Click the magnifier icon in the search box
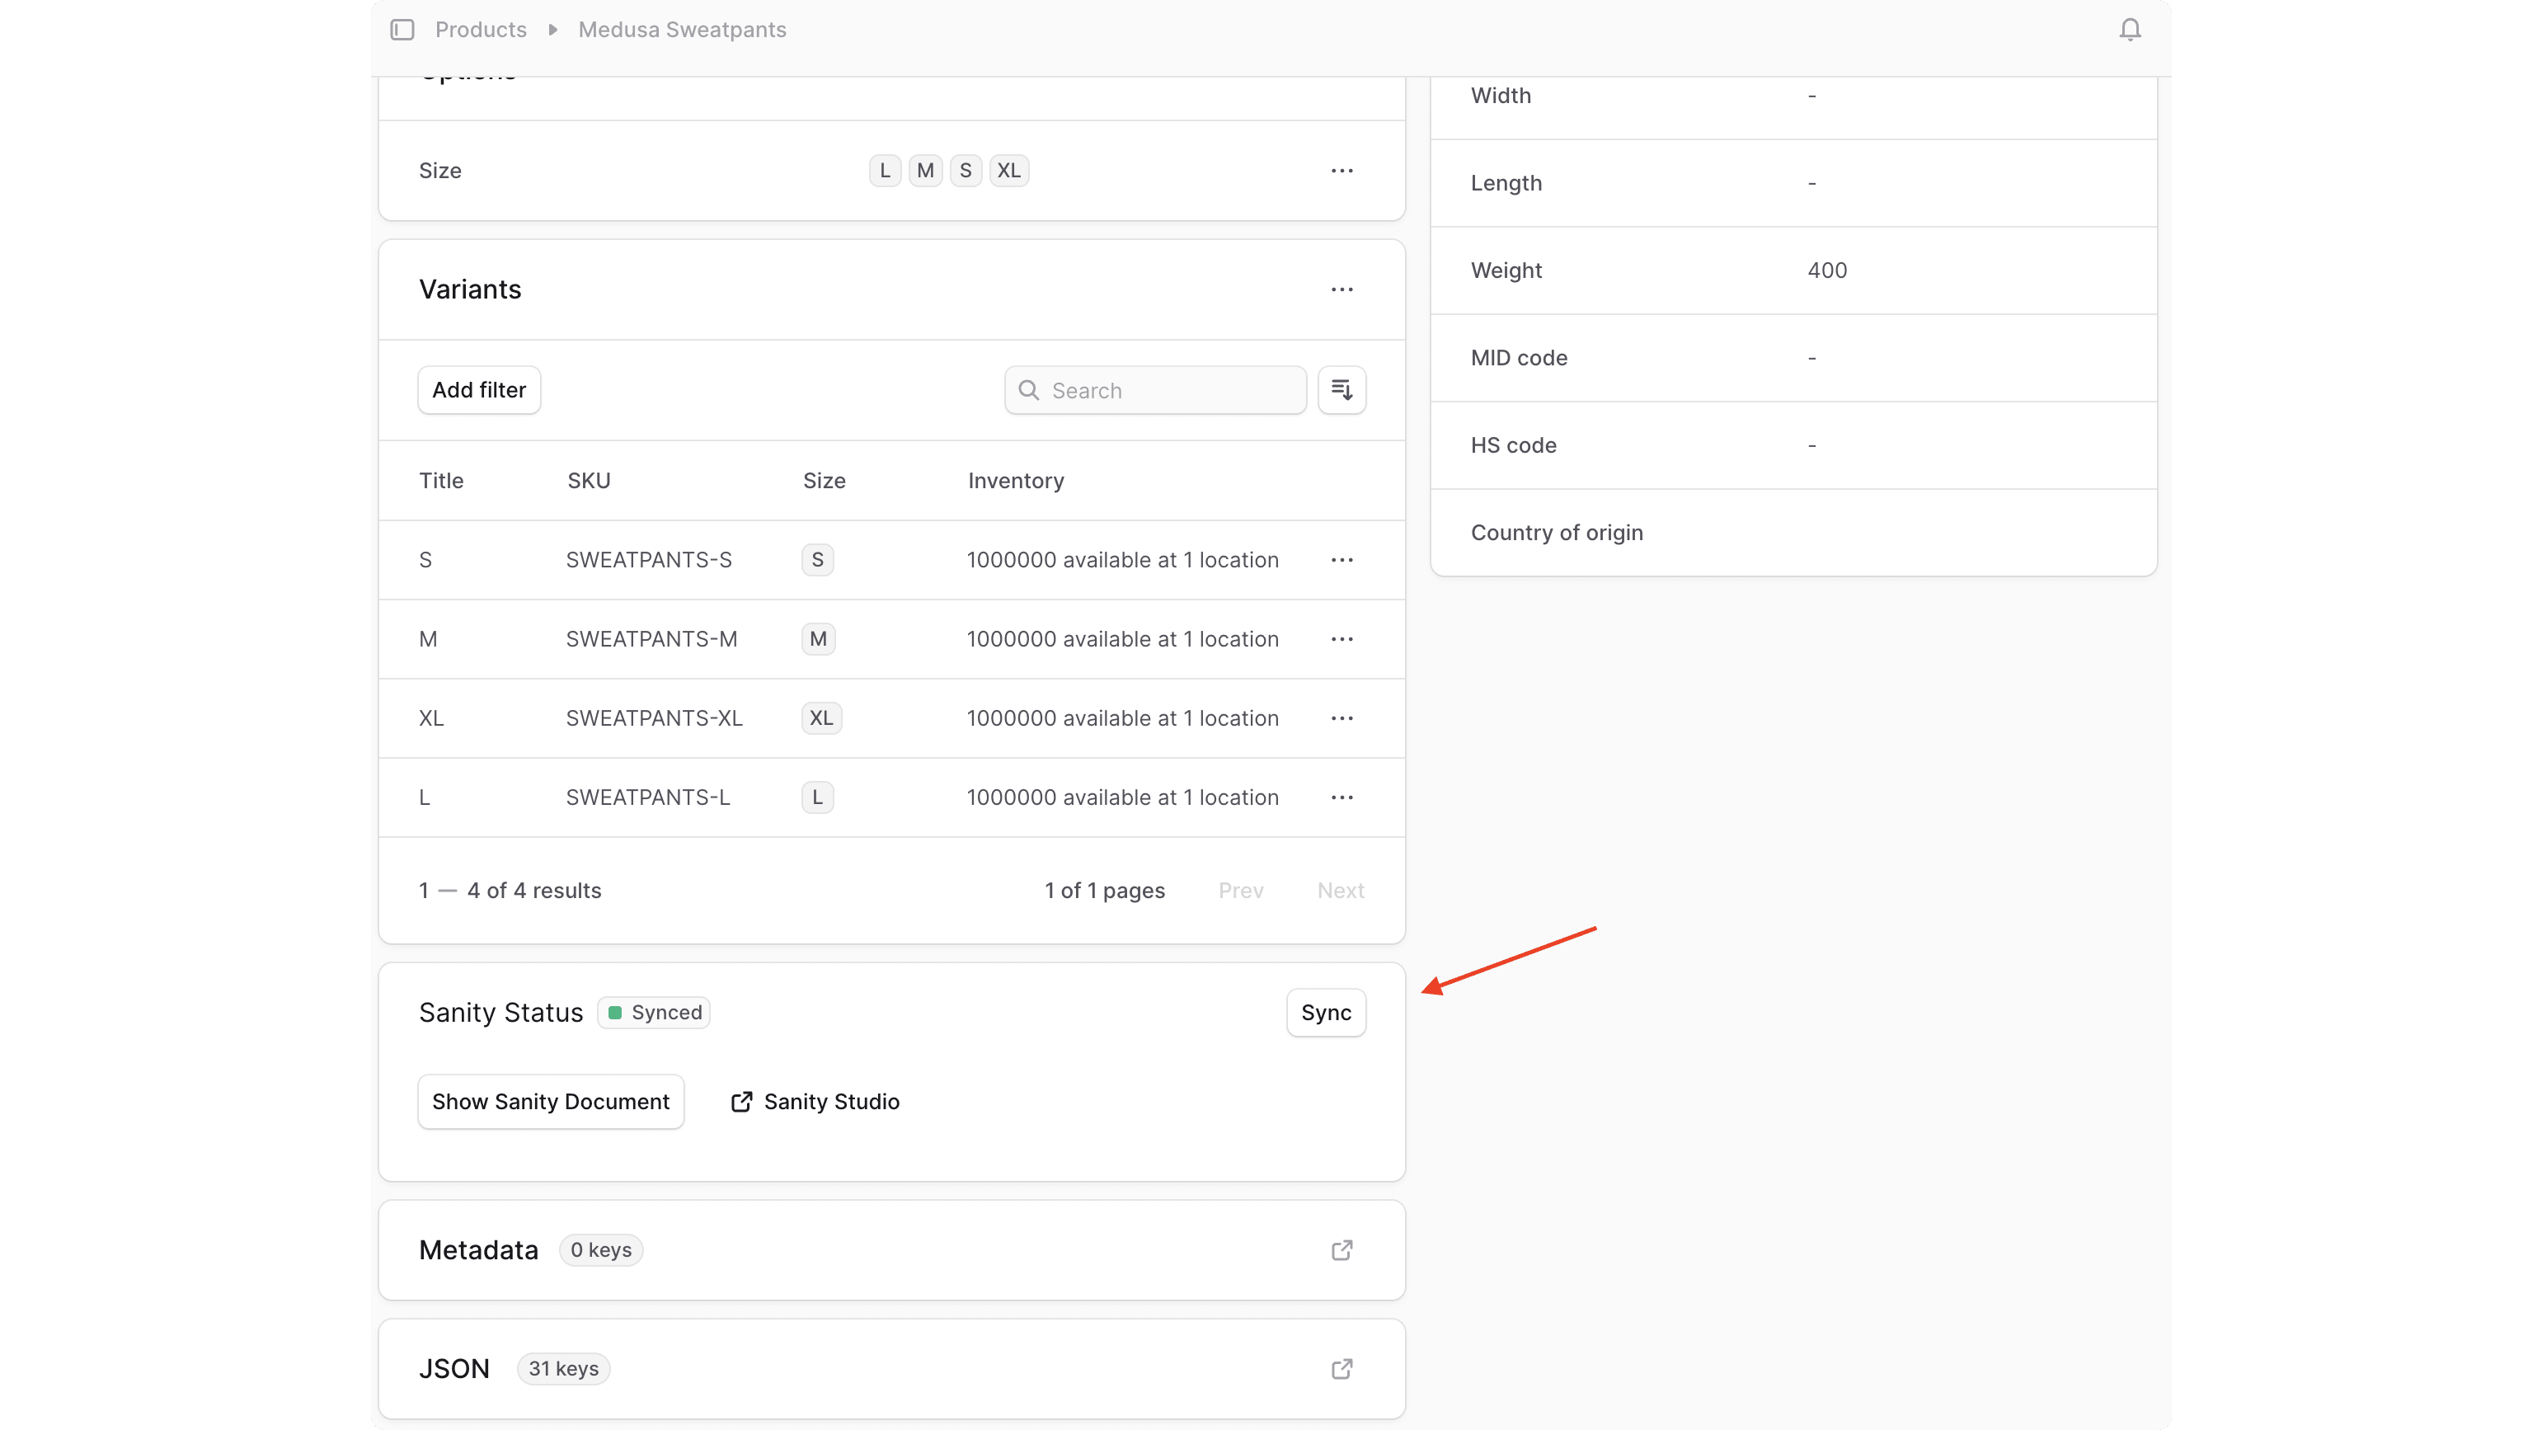This screenshot has height=1430, width=2542. [1028, 388]
